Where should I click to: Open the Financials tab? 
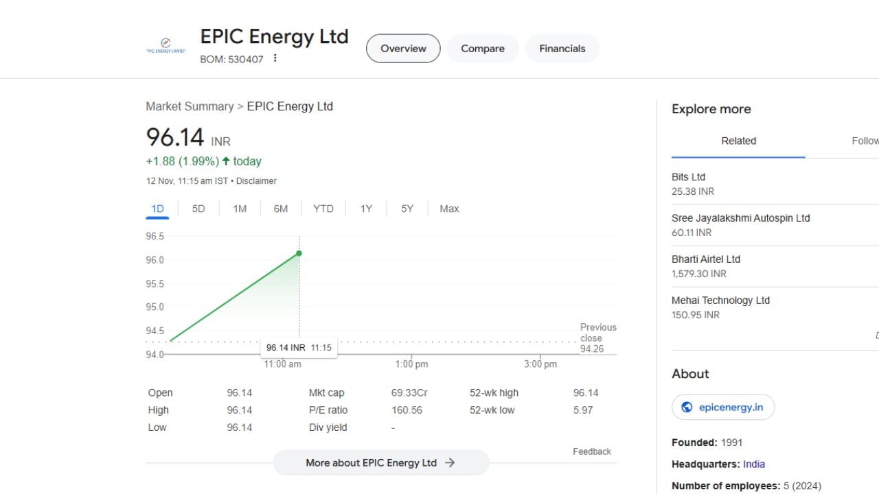coord(562,49)
